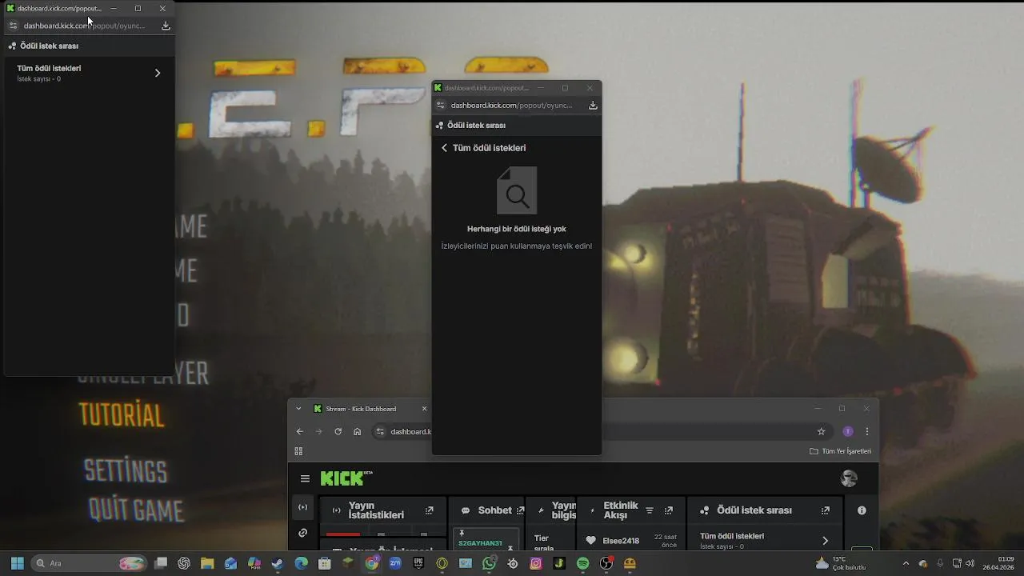Bookmark page with the star icon
The image size is (1024, 576).
821,431
